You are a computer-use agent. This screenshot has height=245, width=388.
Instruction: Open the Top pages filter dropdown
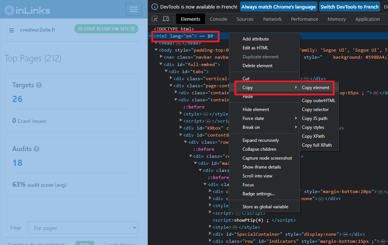coord(82,228)
